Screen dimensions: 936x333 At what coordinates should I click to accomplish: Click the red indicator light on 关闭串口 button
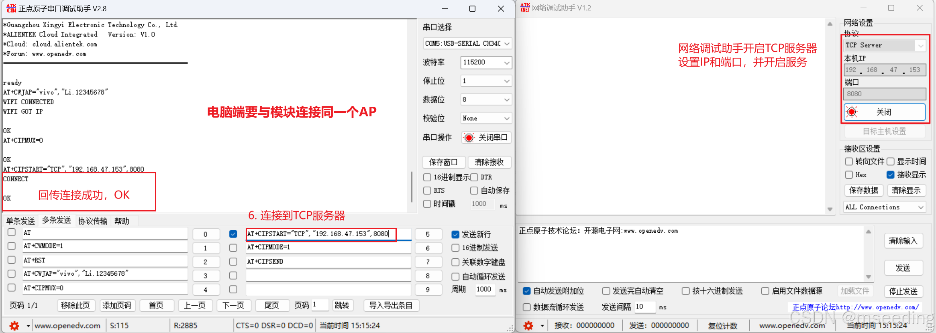coord(469,138)
